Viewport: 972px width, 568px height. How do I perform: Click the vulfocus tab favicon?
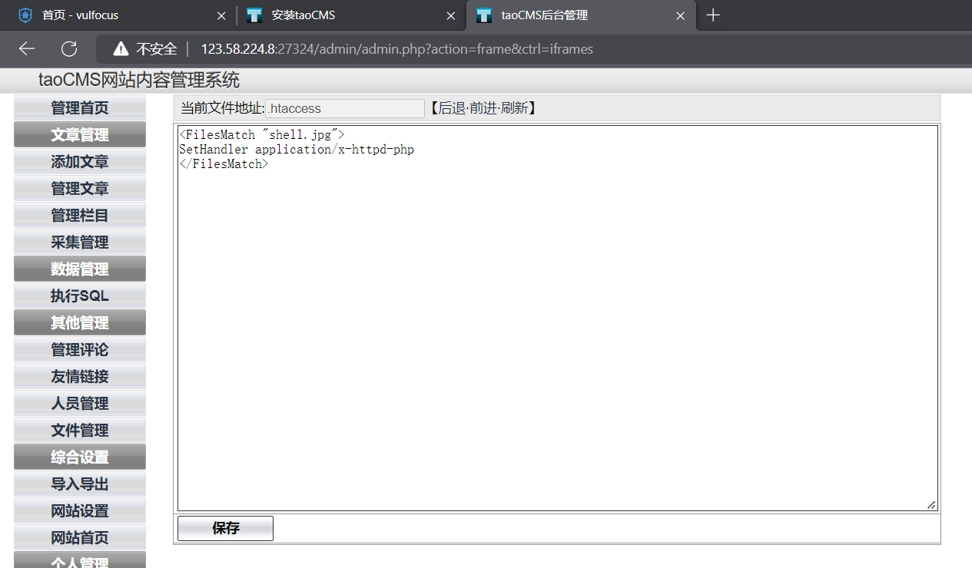tap(25, 15)
